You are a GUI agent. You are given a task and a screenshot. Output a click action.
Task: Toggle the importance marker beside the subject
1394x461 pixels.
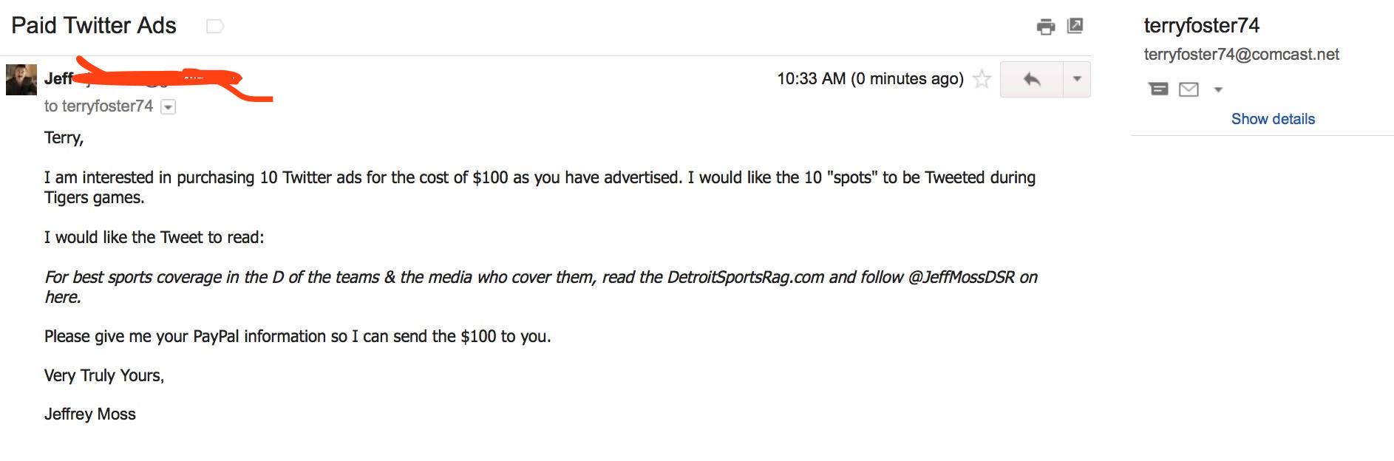pyautogui.click(x=214, y=27)
